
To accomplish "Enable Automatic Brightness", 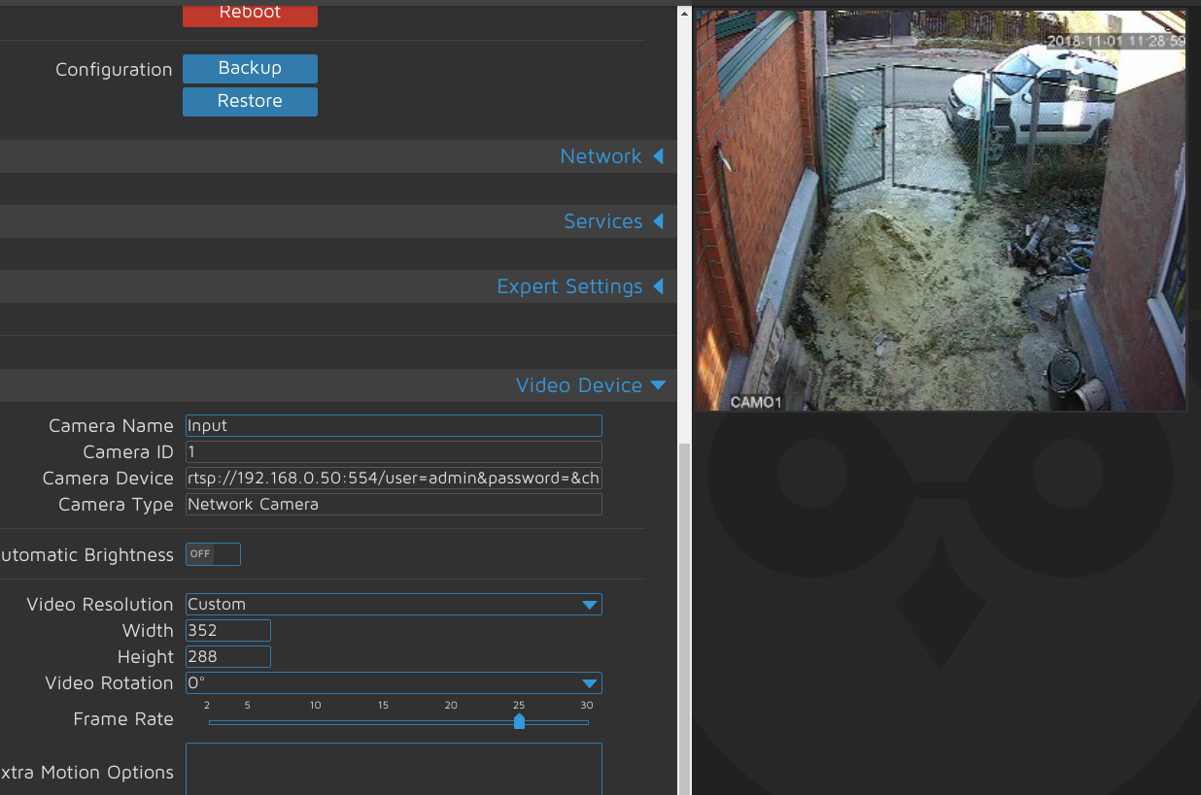I will click(212, 553).
